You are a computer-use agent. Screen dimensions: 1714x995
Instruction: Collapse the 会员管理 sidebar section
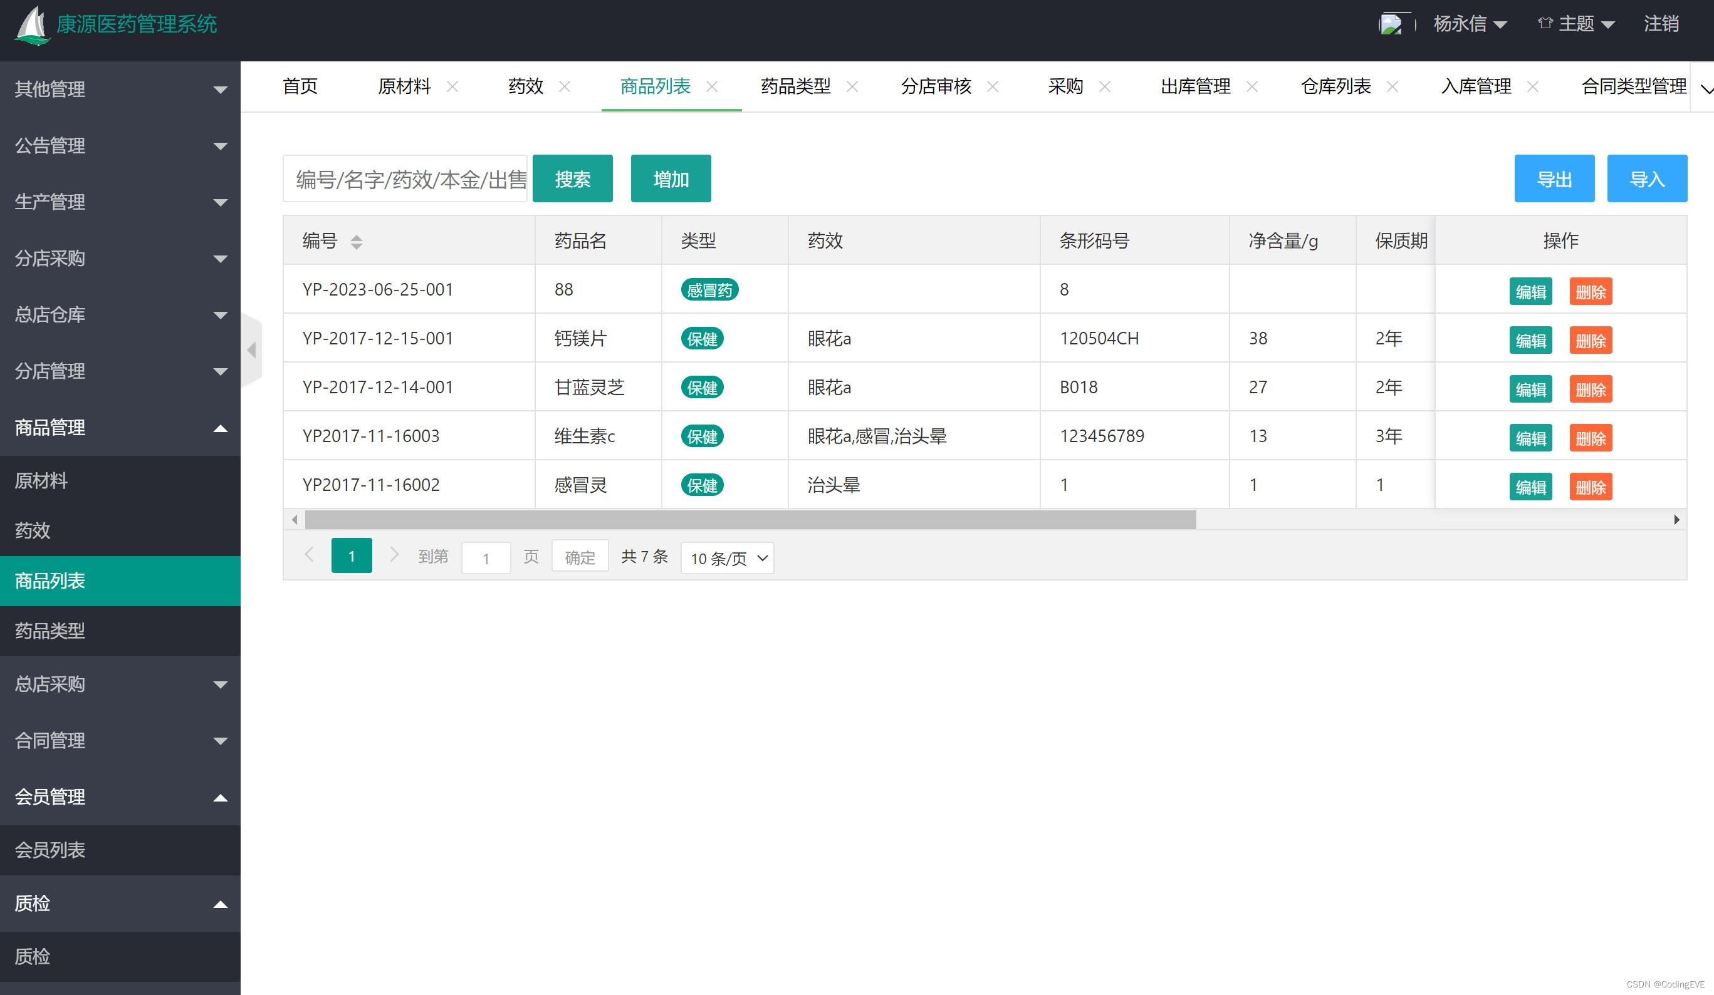click(120, 797)
